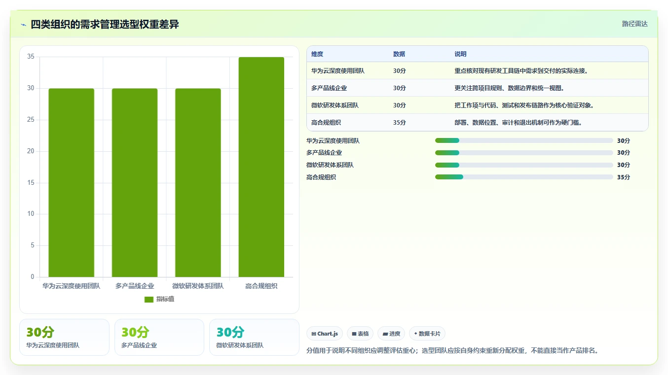The width and height of the screenshot is (668, 375).
Task: Click the 数据 column header
Action: [x=399, y=54]
